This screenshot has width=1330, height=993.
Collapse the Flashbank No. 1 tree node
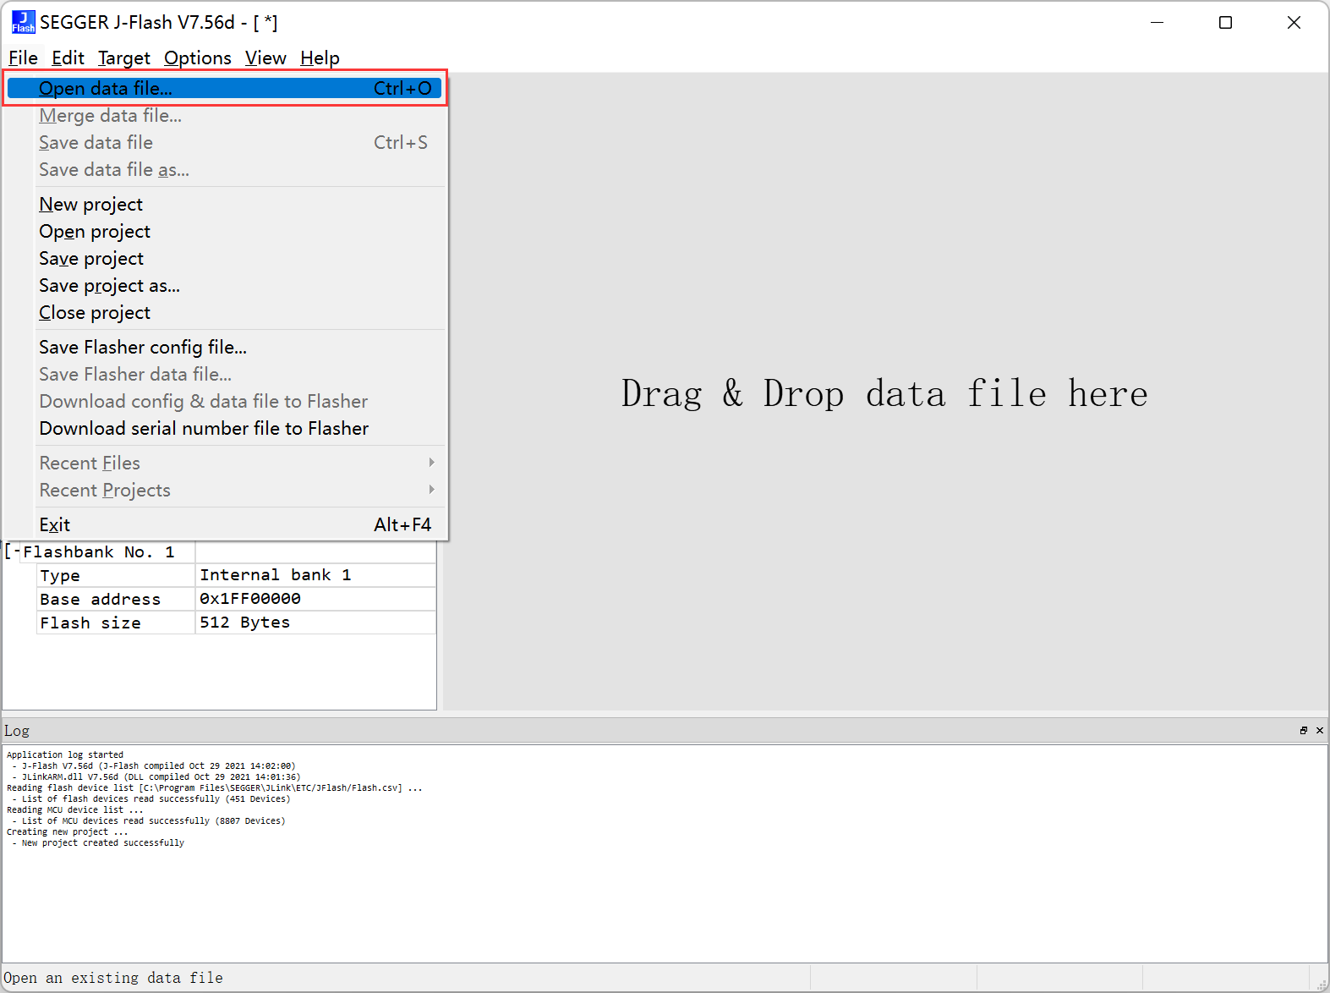pyautogui.click(x=13, y=551)
